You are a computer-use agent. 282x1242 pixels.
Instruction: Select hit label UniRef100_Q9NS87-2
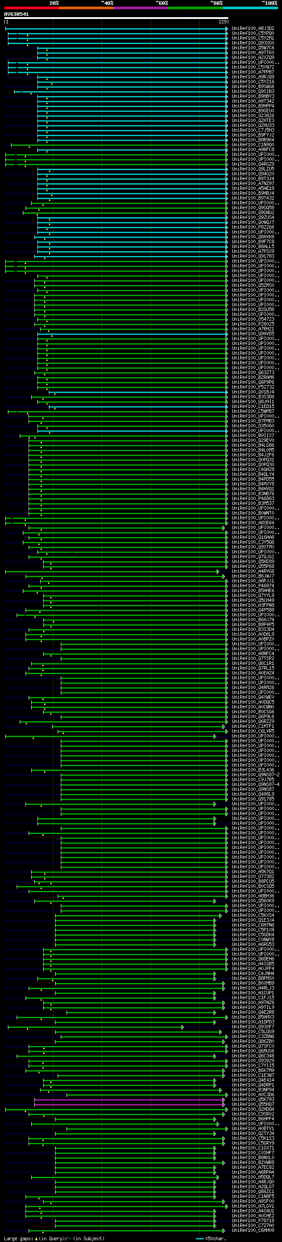pos(256,775)
